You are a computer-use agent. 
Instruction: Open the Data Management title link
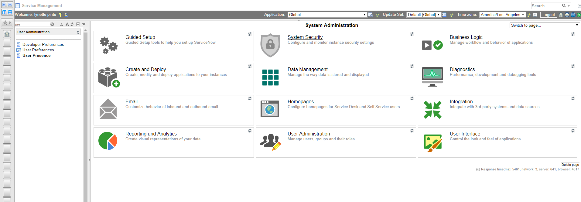[307, 69]
